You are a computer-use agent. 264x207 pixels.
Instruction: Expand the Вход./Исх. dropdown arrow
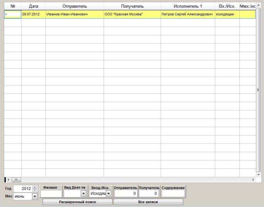[109, 194]
